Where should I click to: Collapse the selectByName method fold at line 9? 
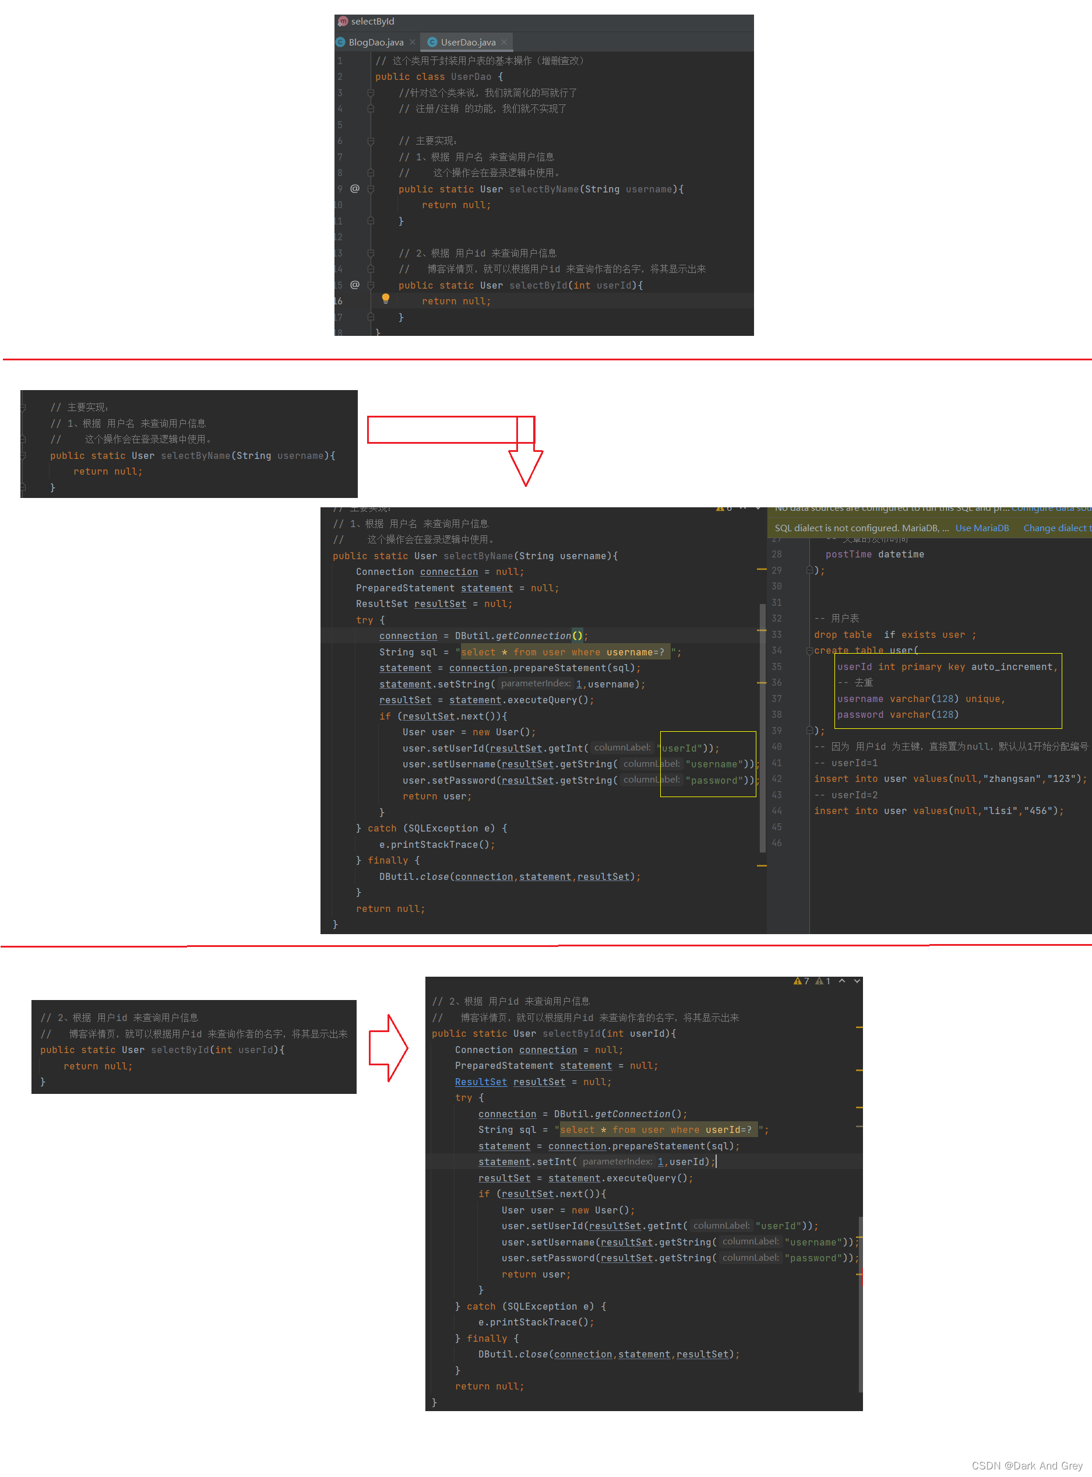pos(371,189)
